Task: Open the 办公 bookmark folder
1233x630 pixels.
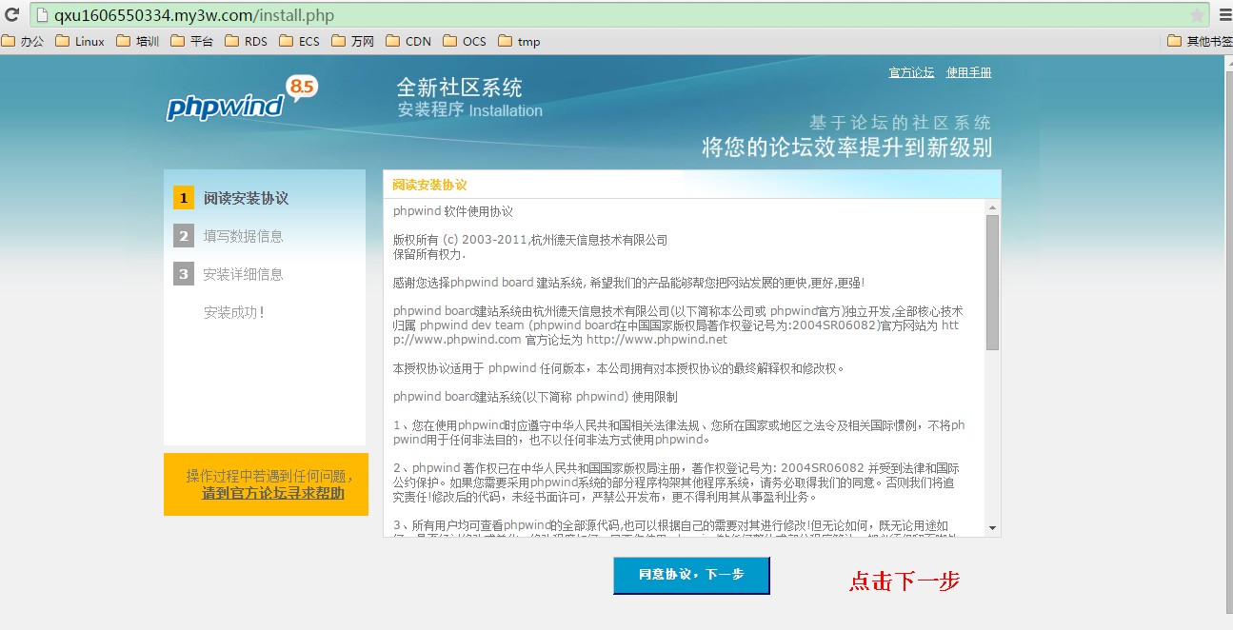Action: tap(23, 41)
